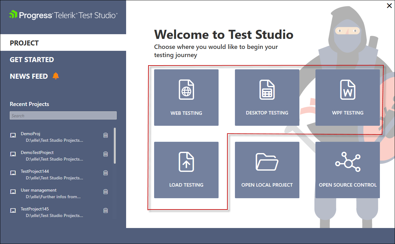
Task: Choose the OPEN SOURCE CONTROL label
Action: click(348, 185)
